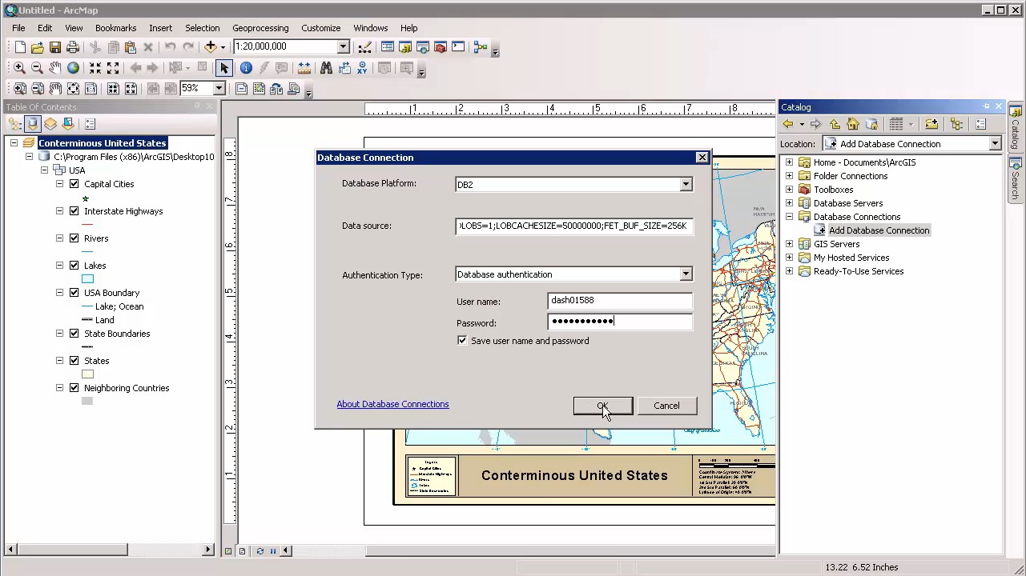Toggle the Rivers layer checkbox
This screenshot has width=1026, height=576.
(74, 238)
